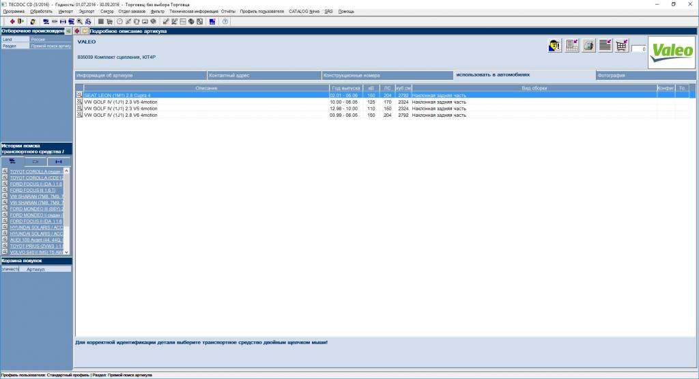Click the person with exclamation mark icon

[x=555, y=46]
